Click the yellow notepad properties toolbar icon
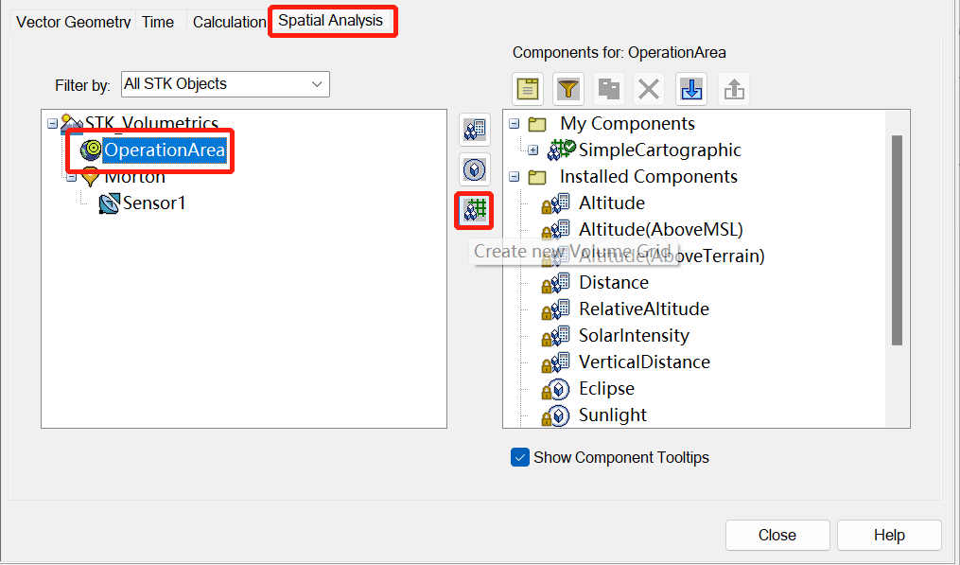The height and width of the screenshot is (565, 960). (527, 89)
